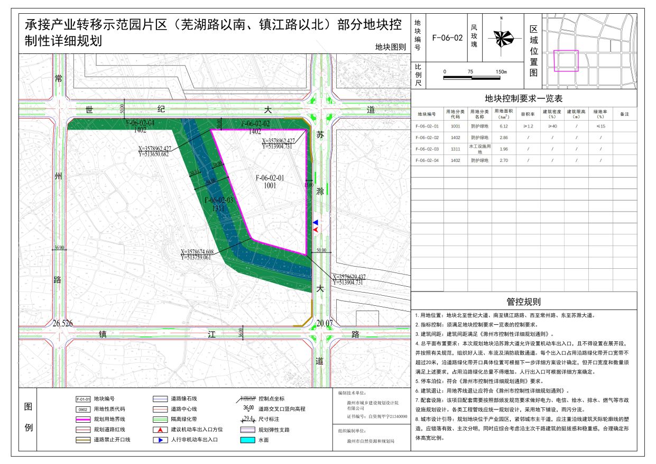Click the 编制技术单位 label
The height and width of the screenshot is (464, 656).
tap(352, 393)
